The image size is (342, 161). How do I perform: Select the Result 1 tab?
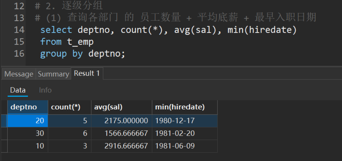pos(87,73)
